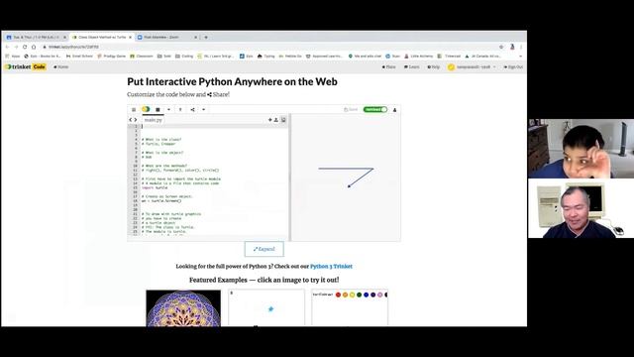Click the share icon in editor toolbar
634x357 pixels.
[192, 110]
